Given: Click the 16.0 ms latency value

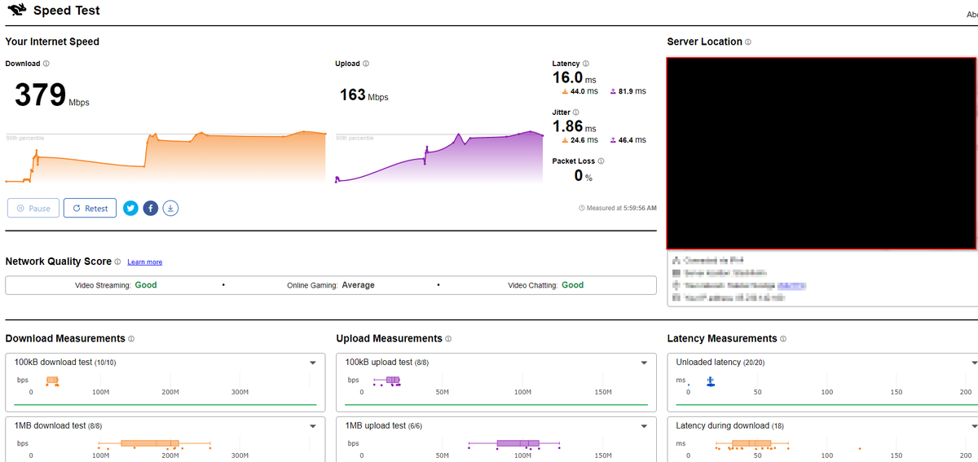Looking at the screenshot, I should coord(575,78).
